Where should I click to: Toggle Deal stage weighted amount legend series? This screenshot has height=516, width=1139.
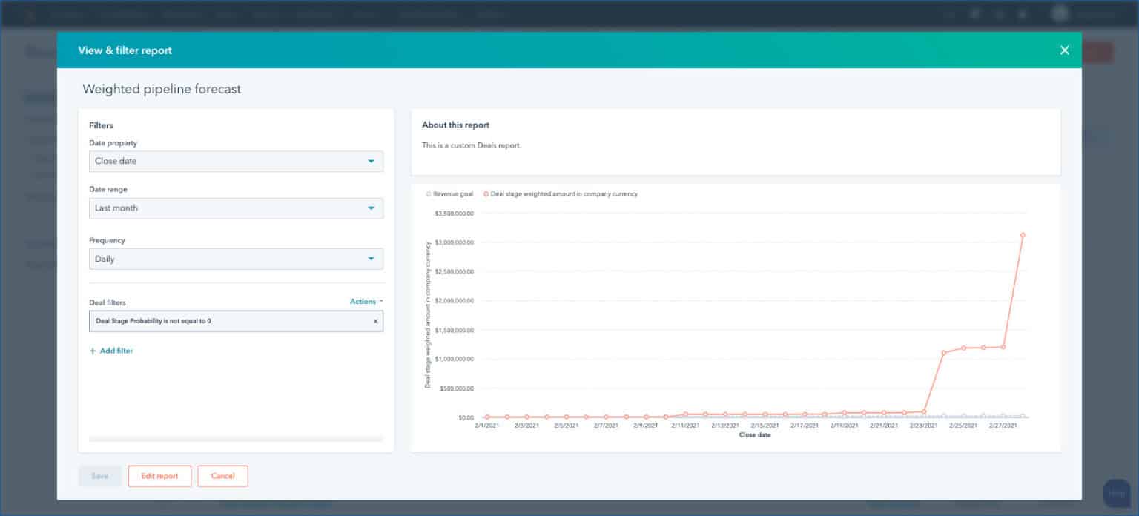[x=562, y=194]
